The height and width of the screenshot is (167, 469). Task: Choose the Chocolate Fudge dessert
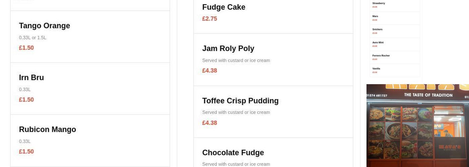click(x=233, y=153)
